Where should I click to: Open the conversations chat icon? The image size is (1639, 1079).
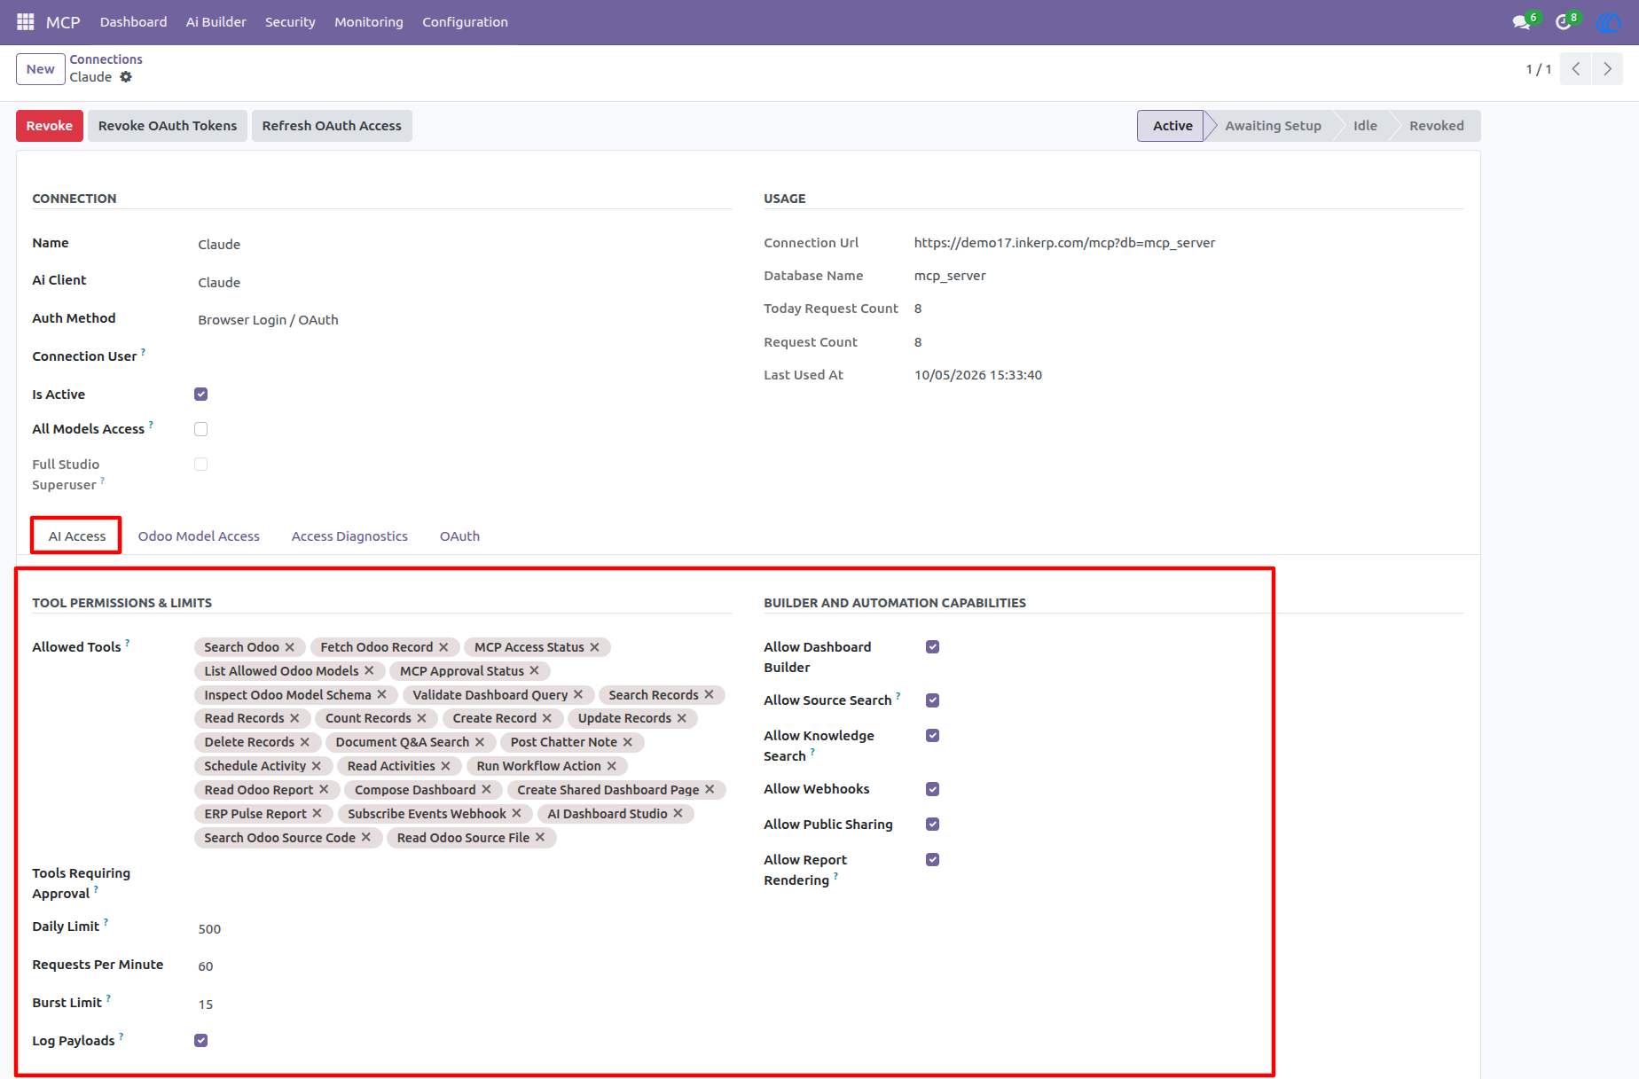[1522, 22]
